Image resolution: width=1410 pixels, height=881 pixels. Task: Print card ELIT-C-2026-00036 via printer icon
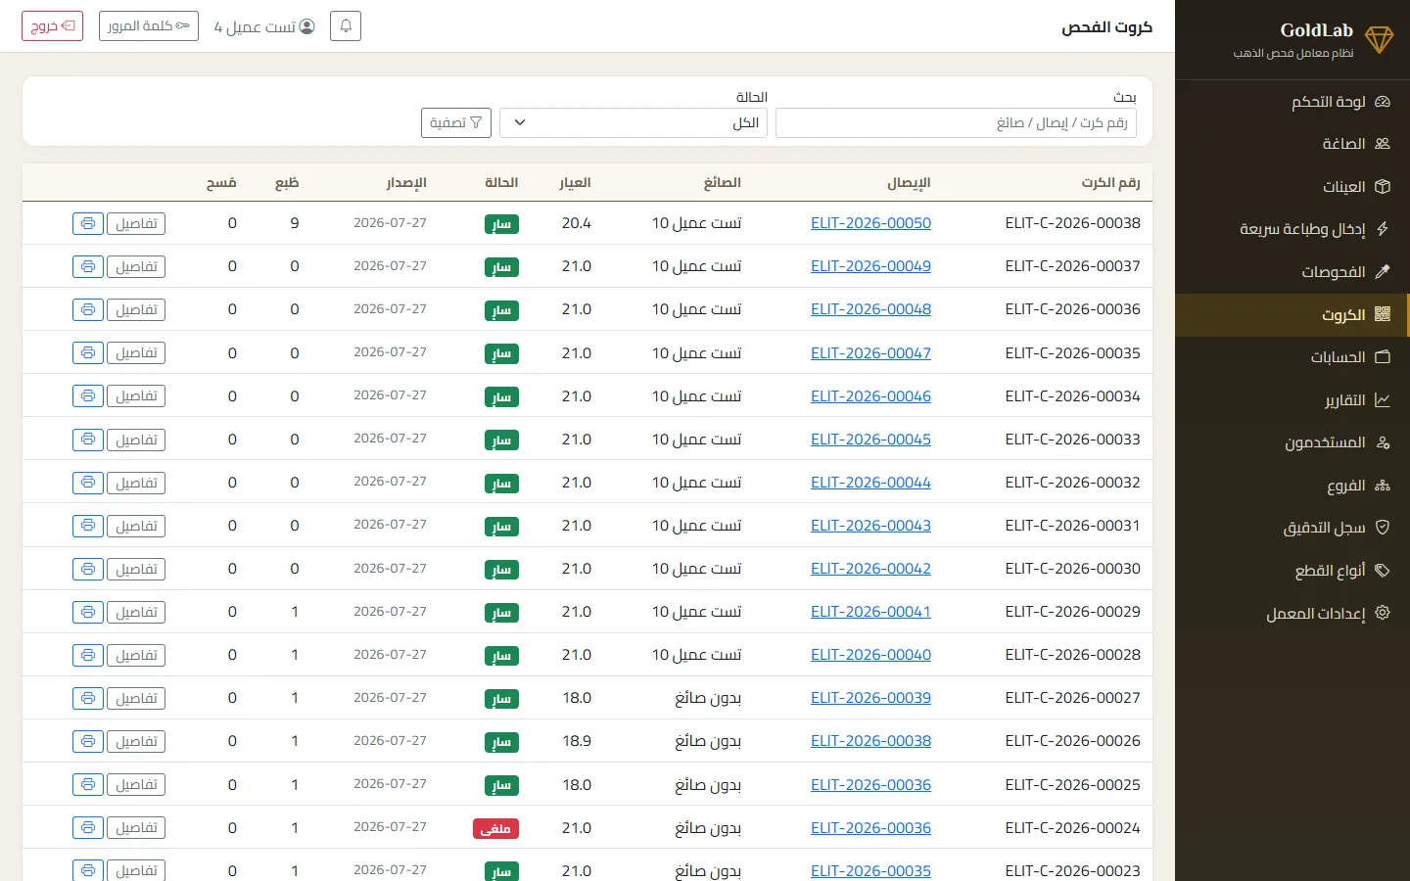click(88, 309)
